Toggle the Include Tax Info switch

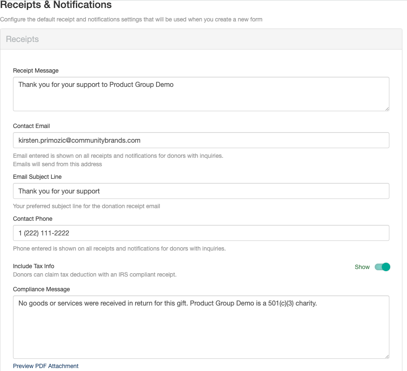[382, 267]
